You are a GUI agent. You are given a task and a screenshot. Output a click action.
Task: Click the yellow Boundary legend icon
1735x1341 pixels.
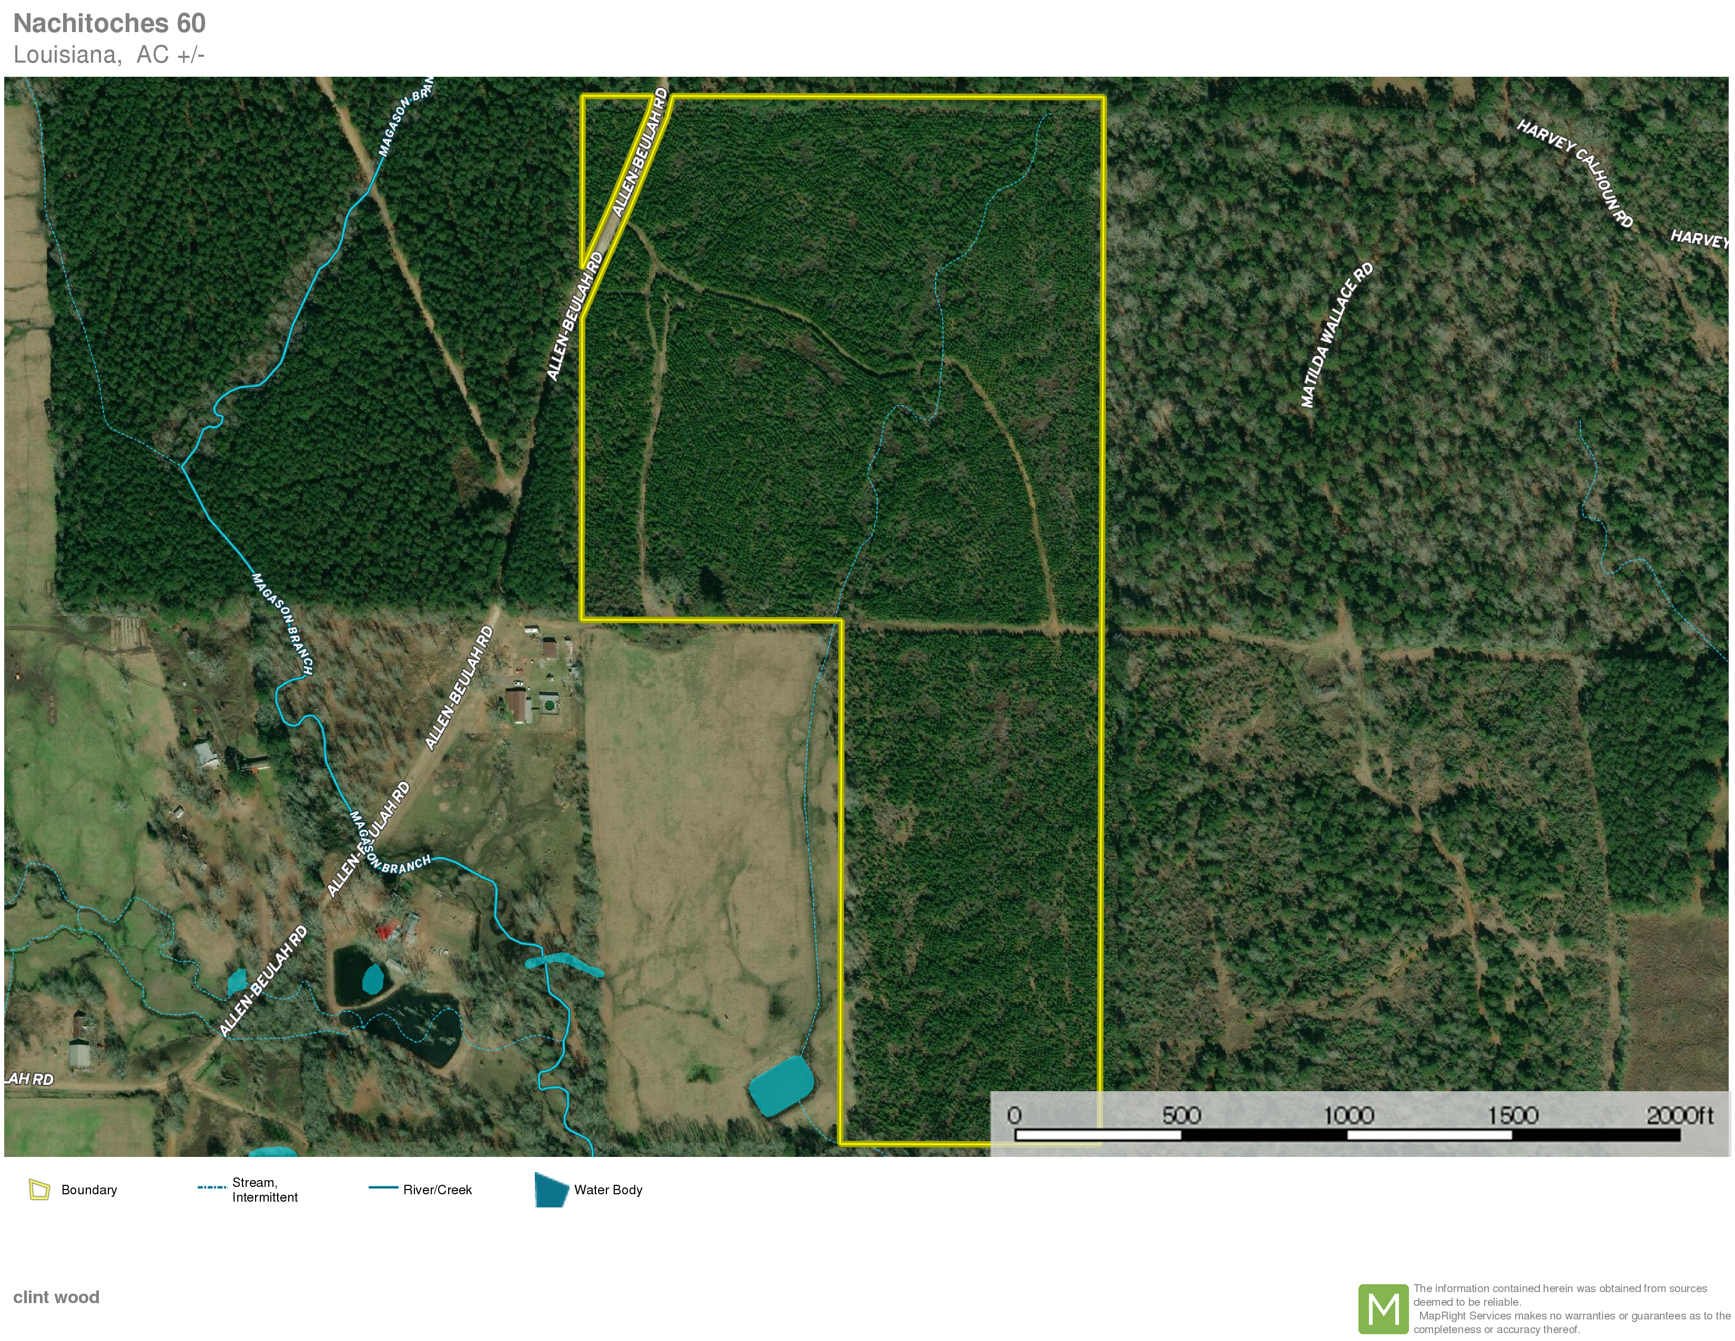39,1189
